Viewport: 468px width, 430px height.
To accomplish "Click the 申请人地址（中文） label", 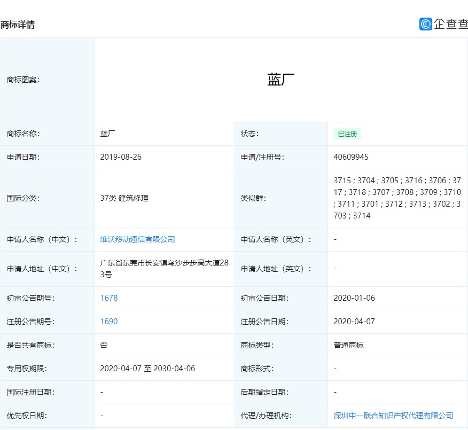I will pos(42,269).
